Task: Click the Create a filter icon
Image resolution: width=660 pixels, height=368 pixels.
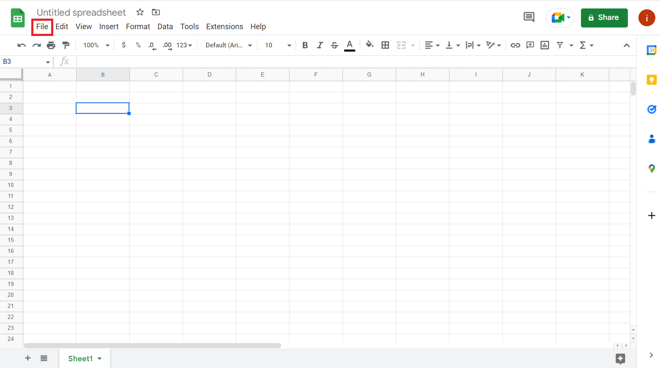Action: 560,45
